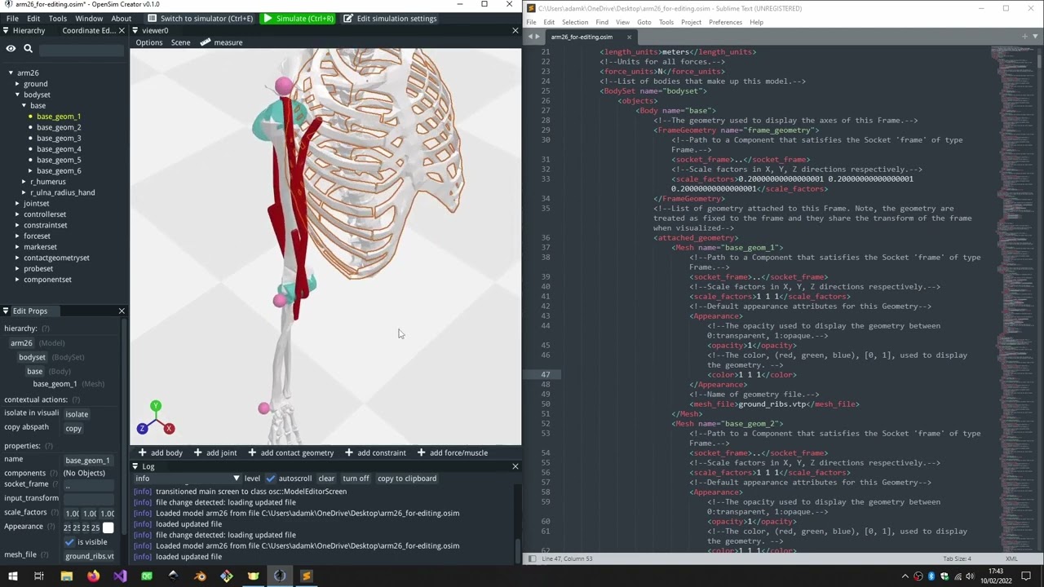Screen dimensions: 1044x587
Task: Open the Selection menu in Sublime Text
Action: pos(574,22)
